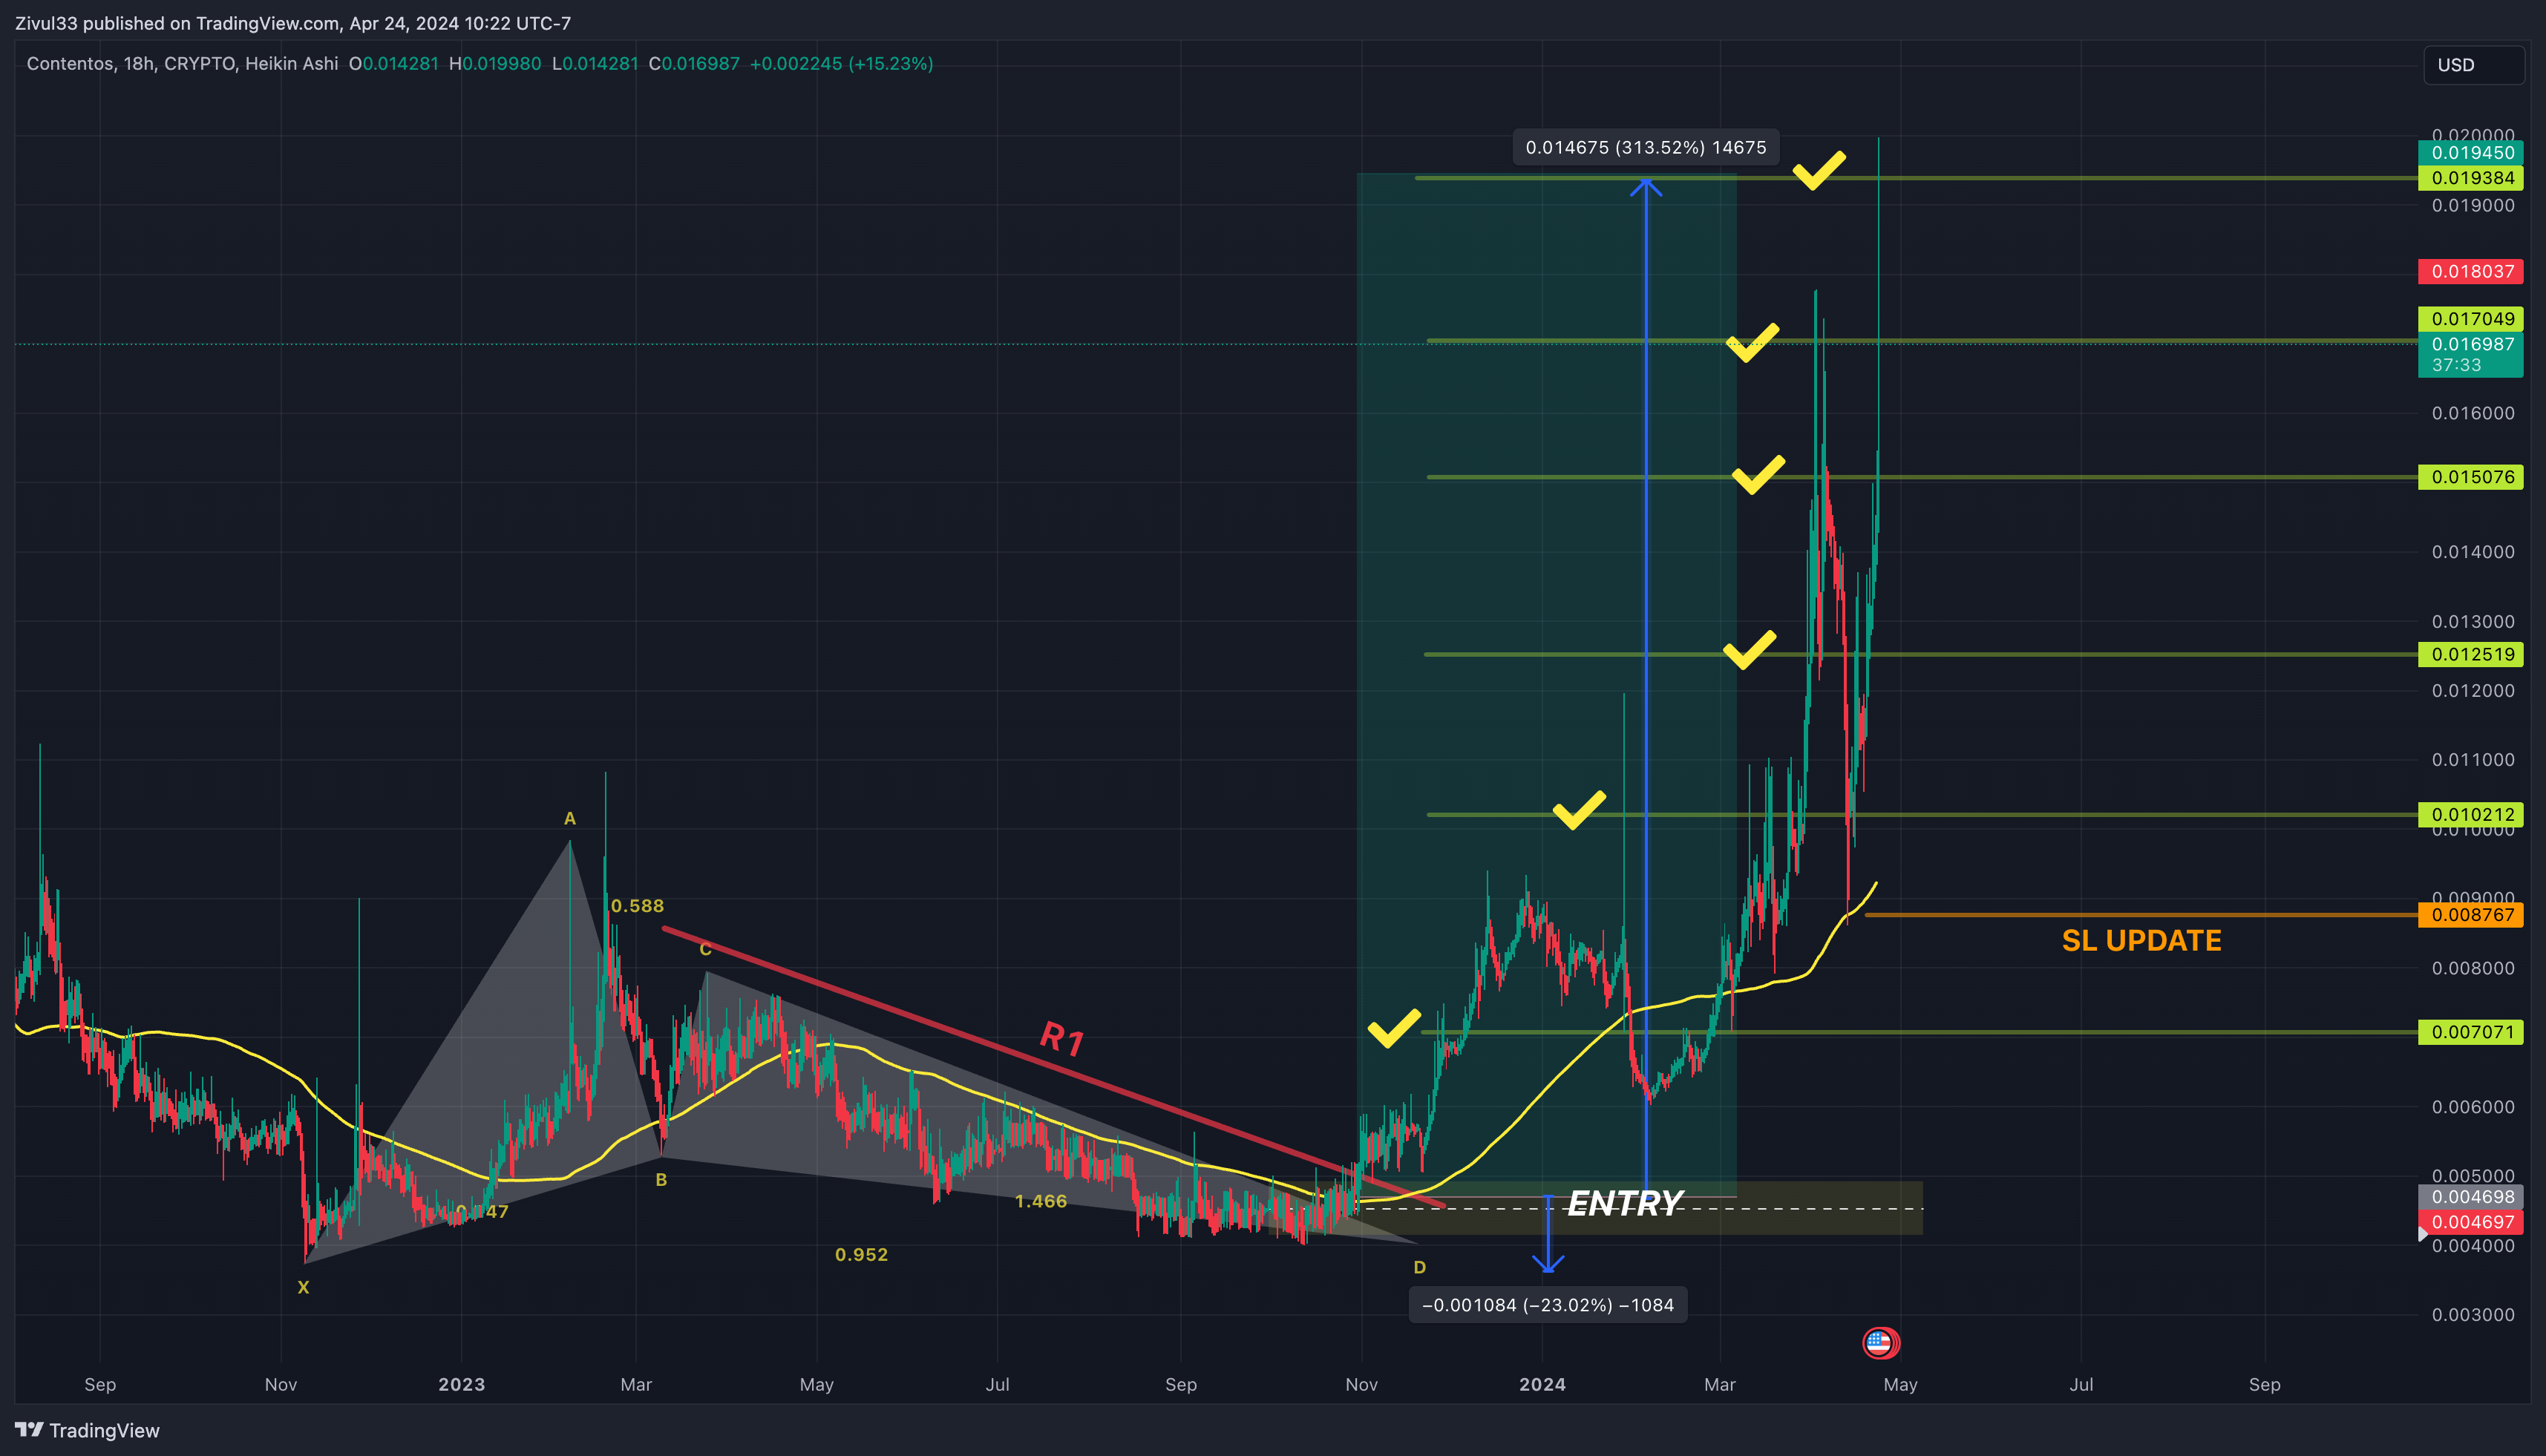Click the yellow checkmark on the 0.012519 line
Viewport: 2546px width, 1456px height.
[1750, 649]
